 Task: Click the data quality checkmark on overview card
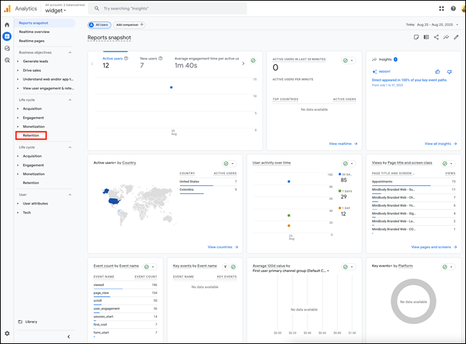(253, 61)
